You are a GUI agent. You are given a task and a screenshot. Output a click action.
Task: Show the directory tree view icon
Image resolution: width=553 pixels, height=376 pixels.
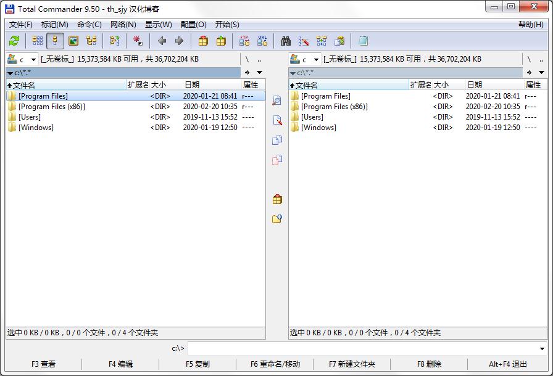(91, 41)
